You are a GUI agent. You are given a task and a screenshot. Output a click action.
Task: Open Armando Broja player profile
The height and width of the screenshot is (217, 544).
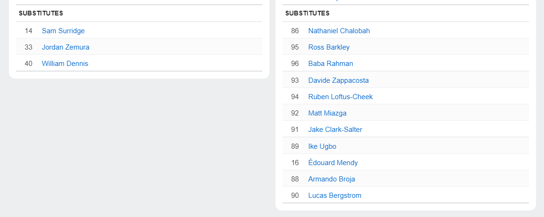tap(332, 179)
